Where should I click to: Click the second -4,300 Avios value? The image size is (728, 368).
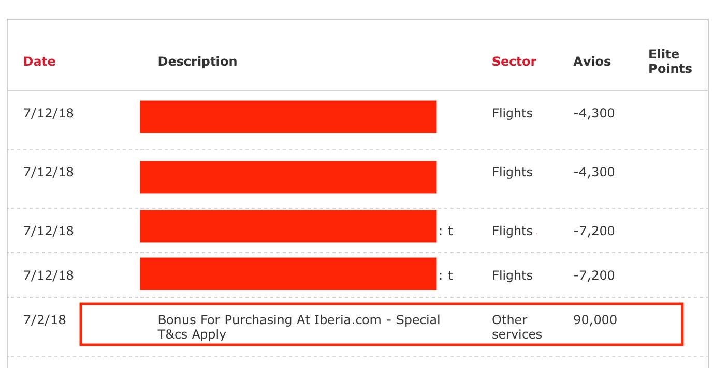coord(594,172)
